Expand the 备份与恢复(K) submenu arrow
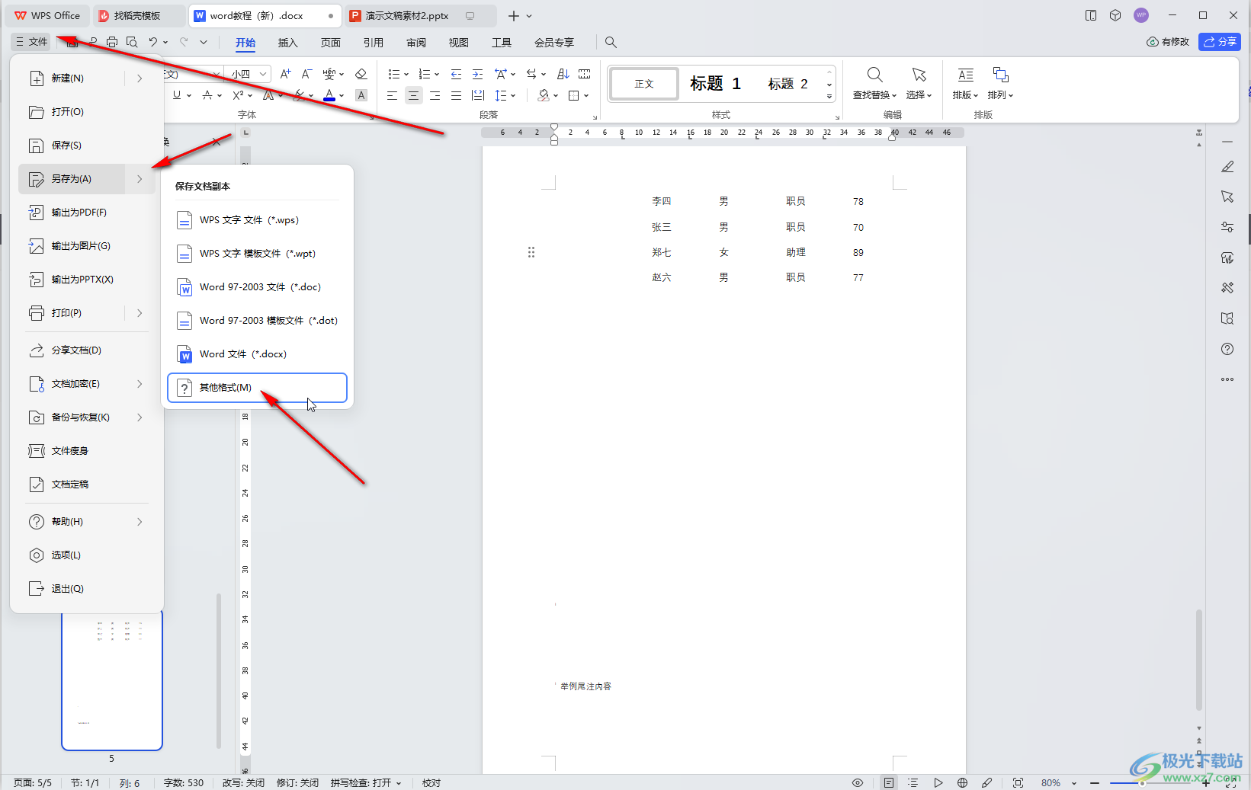 pyautogui.click(x=140, y=417)
